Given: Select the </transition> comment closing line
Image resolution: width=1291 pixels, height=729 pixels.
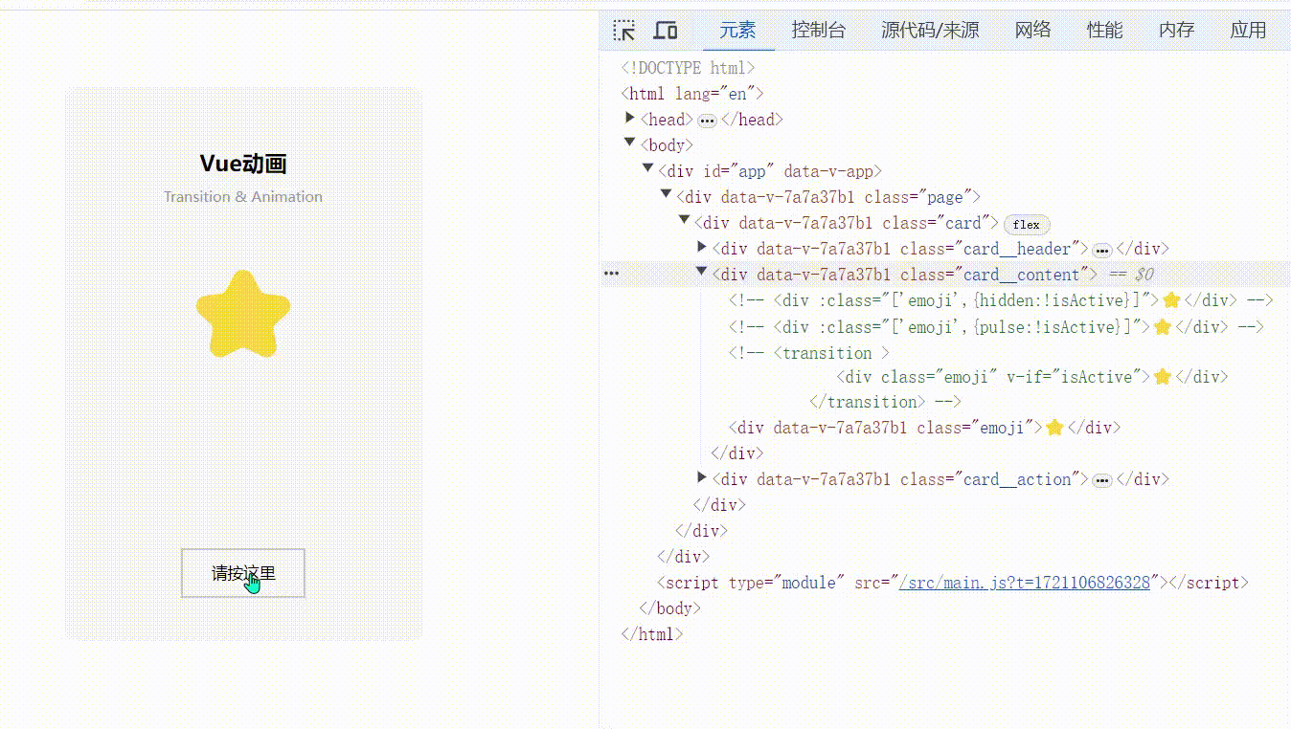Looking at the screenshot, I should pyautogui.click(x=885, y=402).
